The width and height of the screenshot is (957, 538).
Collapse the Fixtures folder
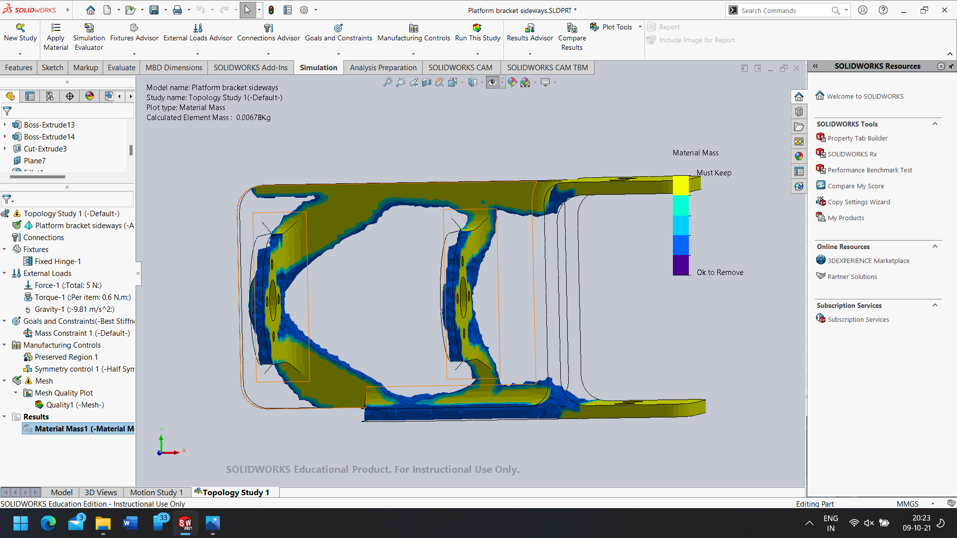[x=4, y=249]
